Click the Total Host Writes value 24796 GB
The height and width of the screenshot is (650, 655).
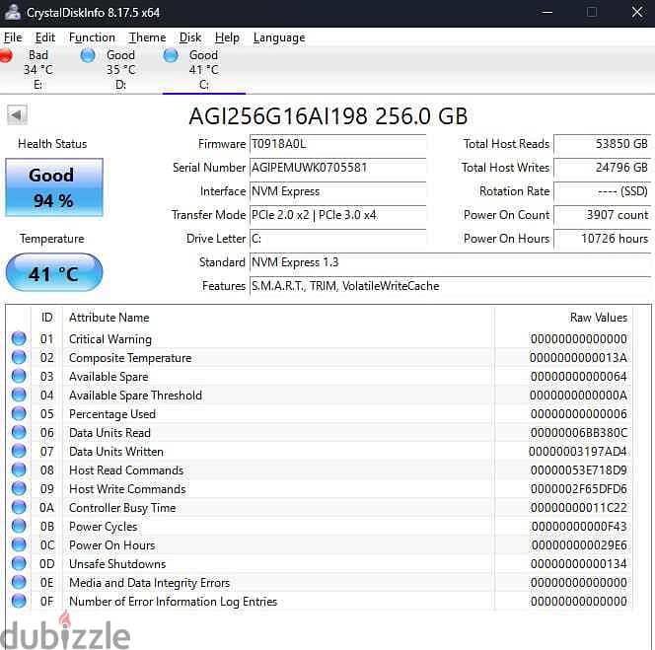(602, 168)
